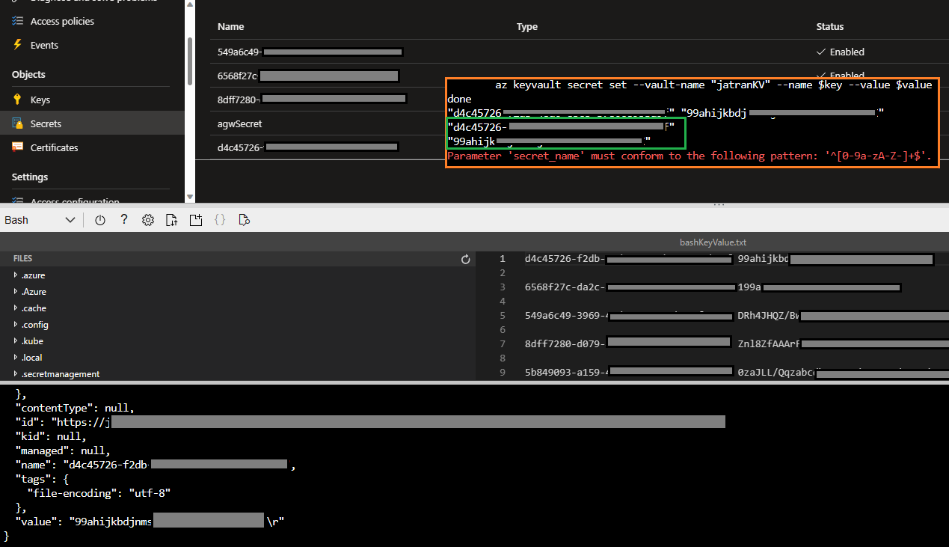Click the Certificates icon in sidebar
Screen dimensions: 949x547
(18, 147)
